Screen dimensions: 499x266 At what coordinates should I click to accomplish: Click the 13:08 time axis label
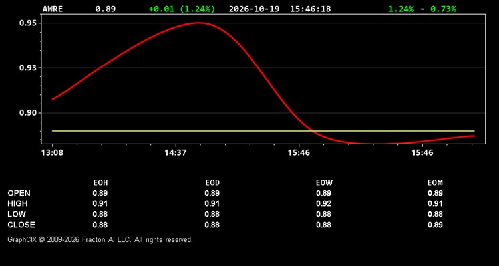pos(52,153)
